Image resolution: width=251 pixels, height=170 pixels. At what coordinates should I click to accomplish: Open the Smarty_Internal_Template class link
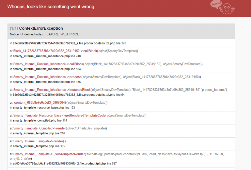click(x=31, y=141)
